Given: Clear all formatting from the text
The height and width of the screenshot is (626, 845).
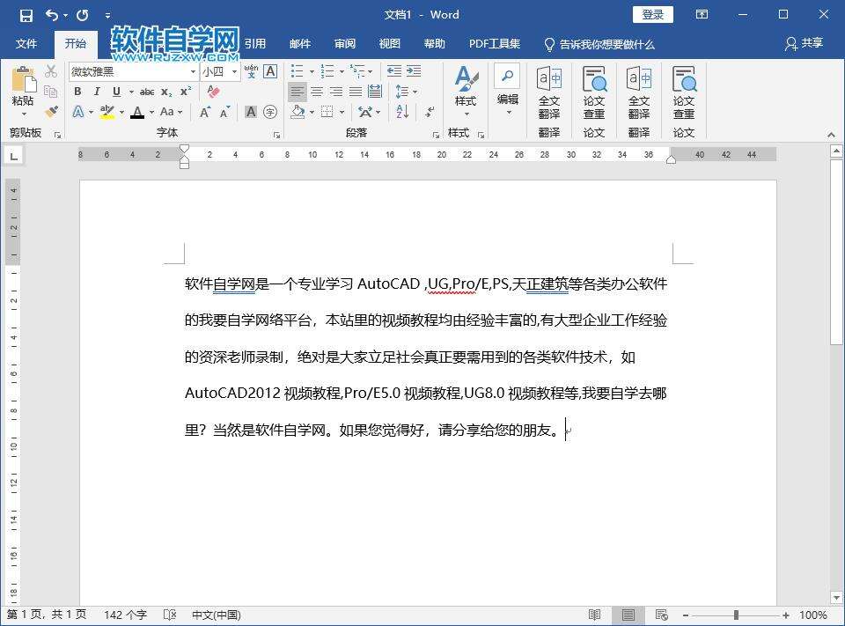Looking at the screenshot, I should click(213, 92).
